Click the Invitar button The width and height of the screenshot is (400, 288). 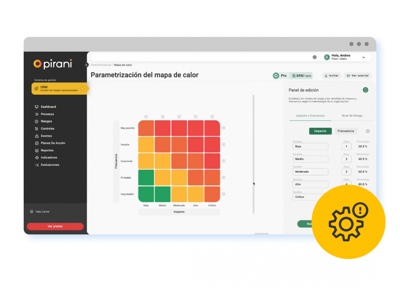tap(331, 76)
